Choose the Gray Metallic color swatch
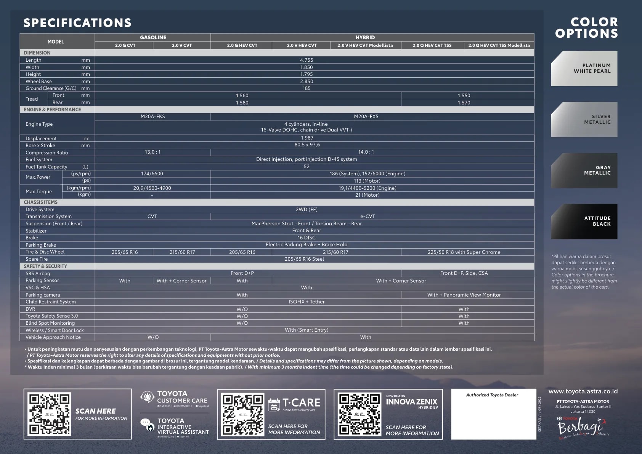The image size is (642, 454). pos(584,170)
